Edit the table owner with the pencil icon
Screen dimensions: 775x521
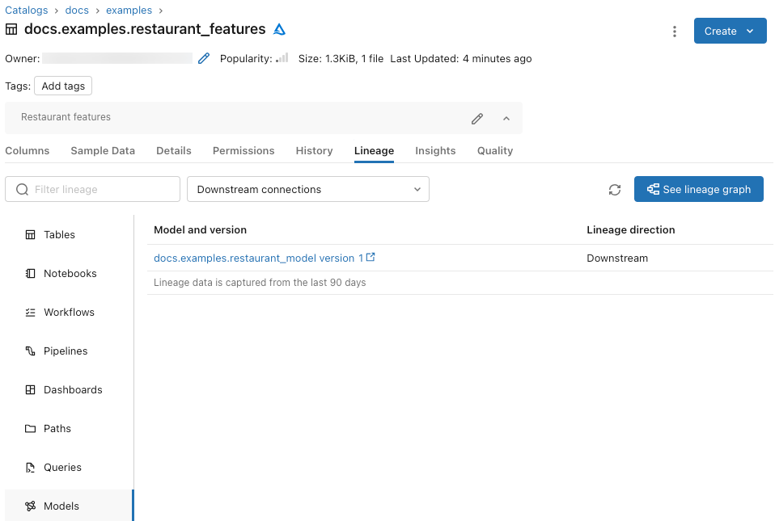(x=203, y=58)
